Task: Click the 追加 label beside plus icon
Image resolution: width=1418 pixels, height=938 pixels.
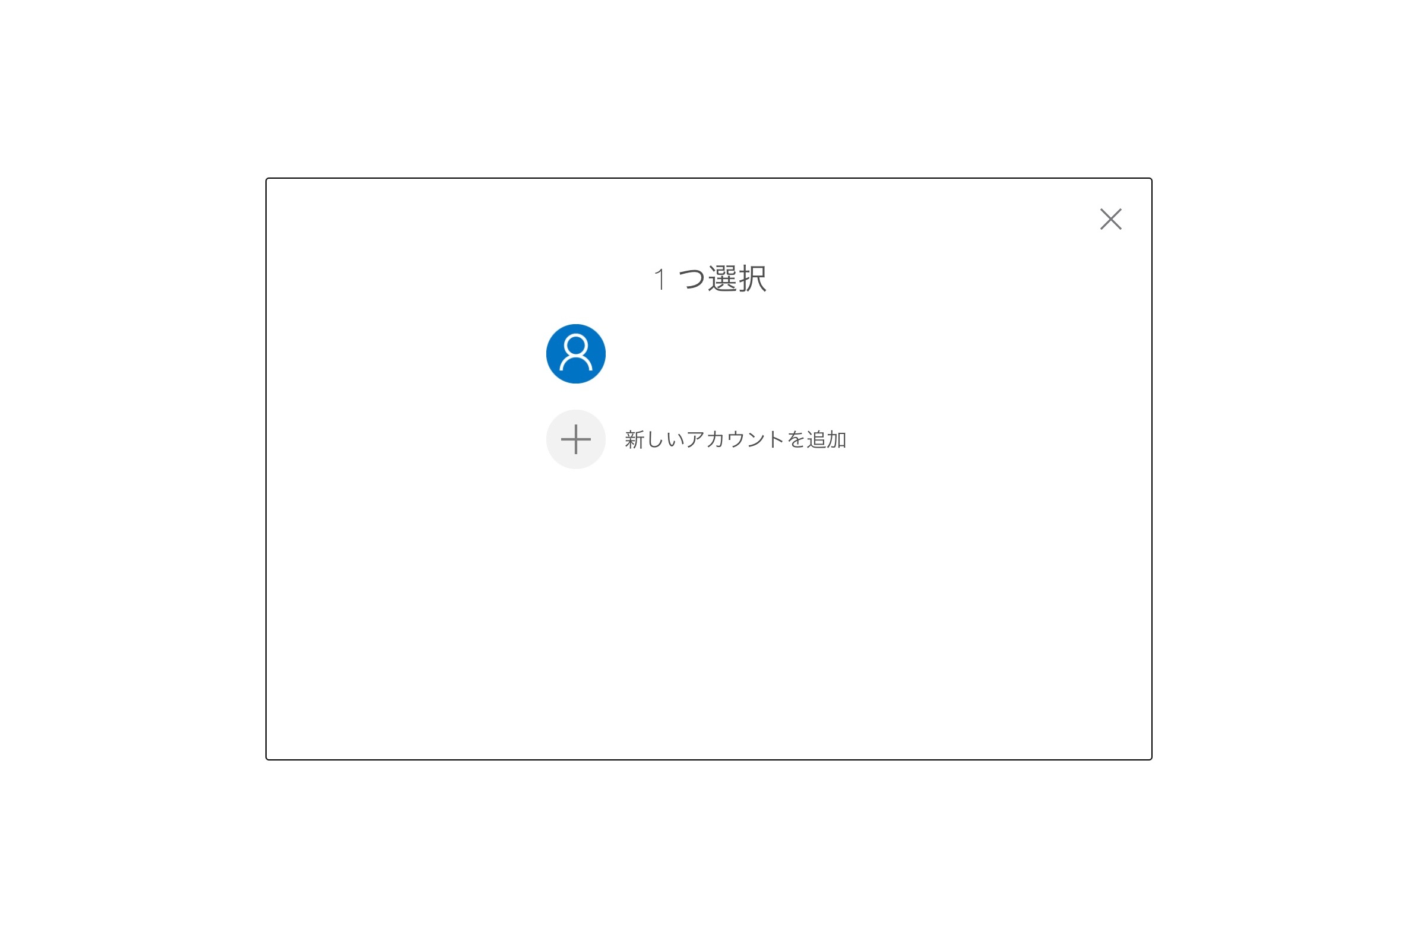Action: (826, 440)
